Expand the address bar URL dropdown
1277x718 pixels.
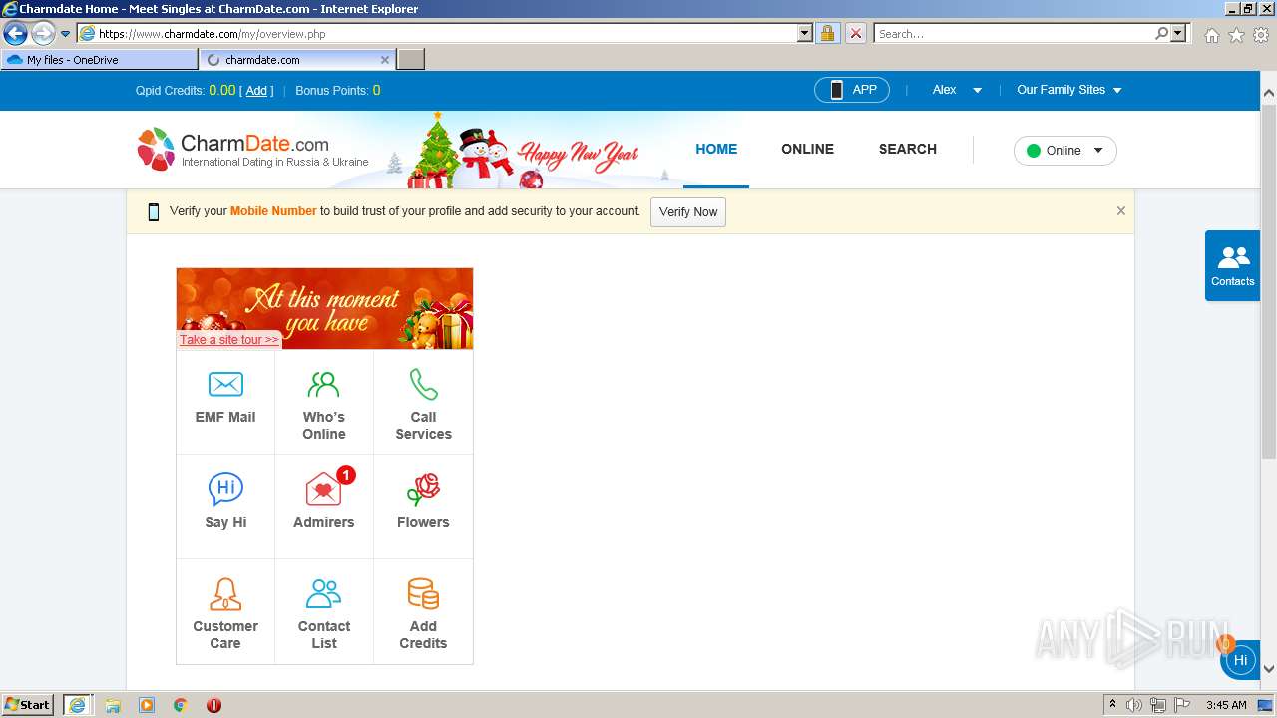805,34
